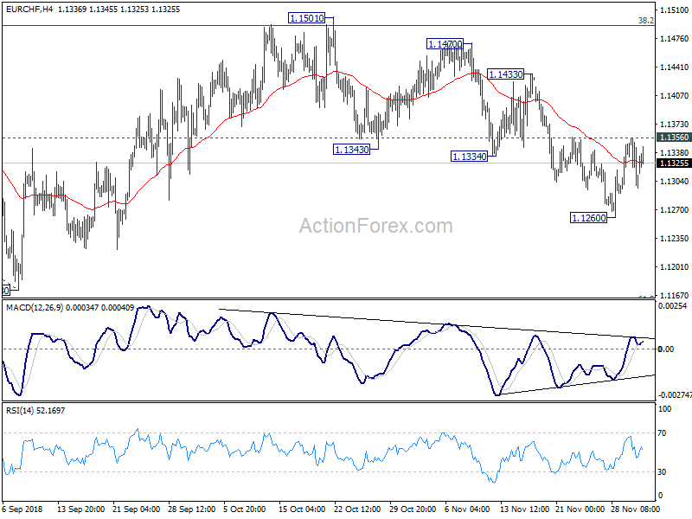Click the current price tag 1.13255

coord(674,163)
